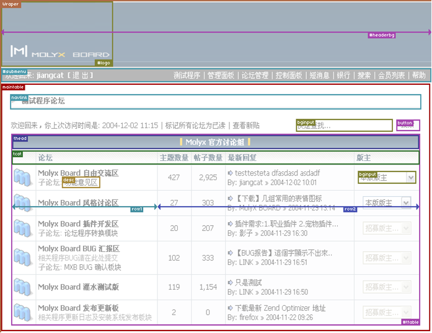The height and width of the screenshot is (333, 432).
Task: Click arrow icon before 只是測試
Action: pos(231,282)
